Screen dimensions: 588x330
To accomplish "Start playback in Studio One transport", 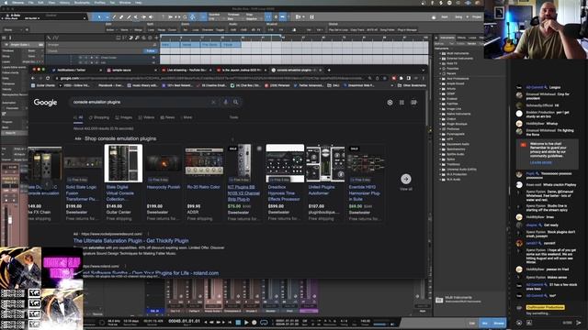I will 246,322.
